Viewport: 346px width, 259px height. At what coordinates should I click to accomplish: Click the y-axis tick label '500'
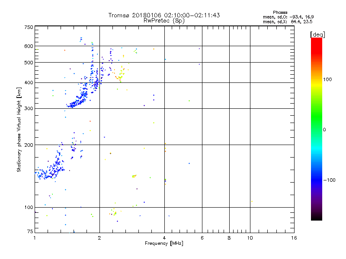point(29,63)
